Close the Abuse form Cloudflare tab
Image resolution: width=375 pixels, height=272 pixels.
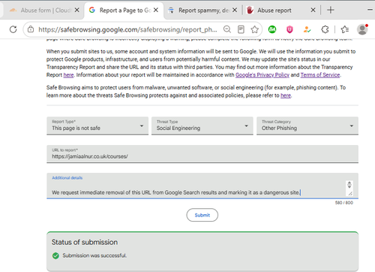tap(77, 10)
